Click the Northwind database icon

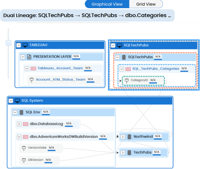point(129,137)
